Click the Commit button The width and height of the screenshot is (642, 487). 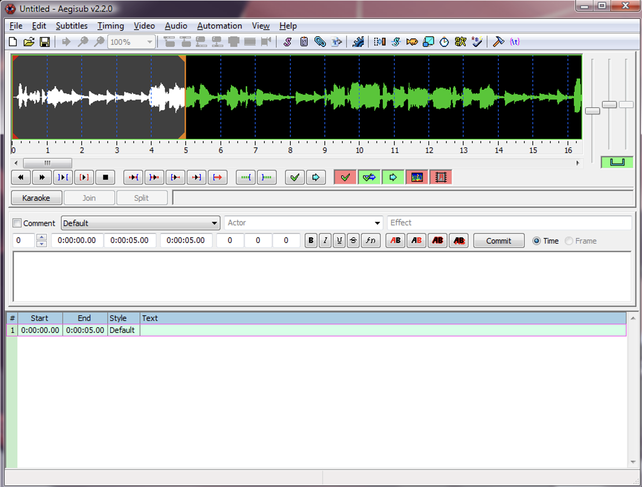(x=498, y=241)
